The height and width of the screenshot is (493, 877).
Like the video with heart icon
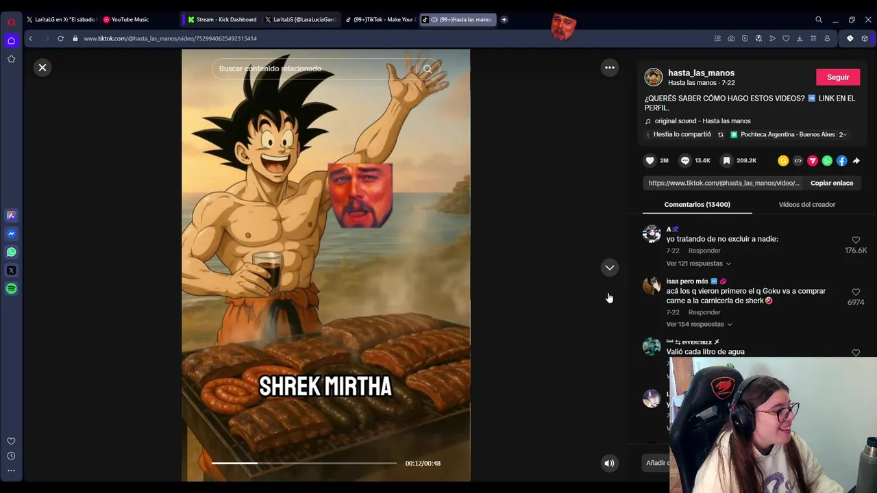pos(650,160)
